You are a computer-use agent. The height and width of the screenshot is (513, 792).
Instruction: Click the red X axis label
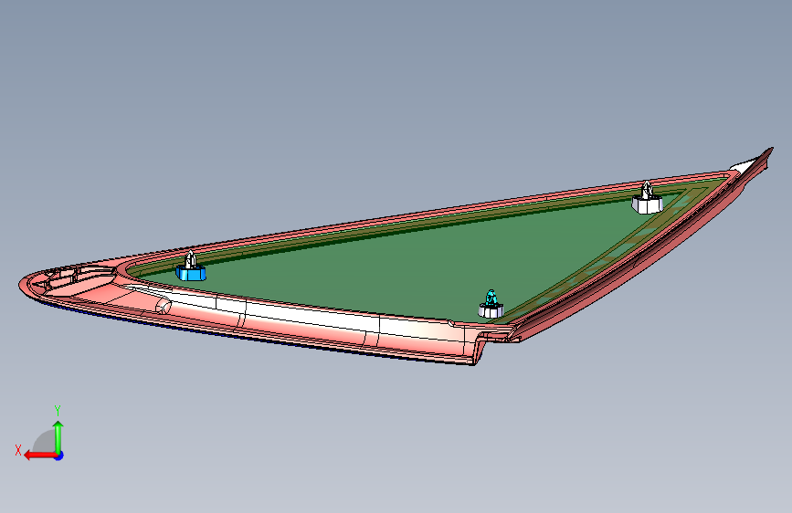pos(18,450)
